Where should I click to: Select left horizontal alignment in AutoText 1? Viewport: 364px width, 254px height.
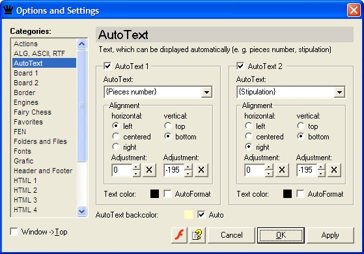coord(116,126)
